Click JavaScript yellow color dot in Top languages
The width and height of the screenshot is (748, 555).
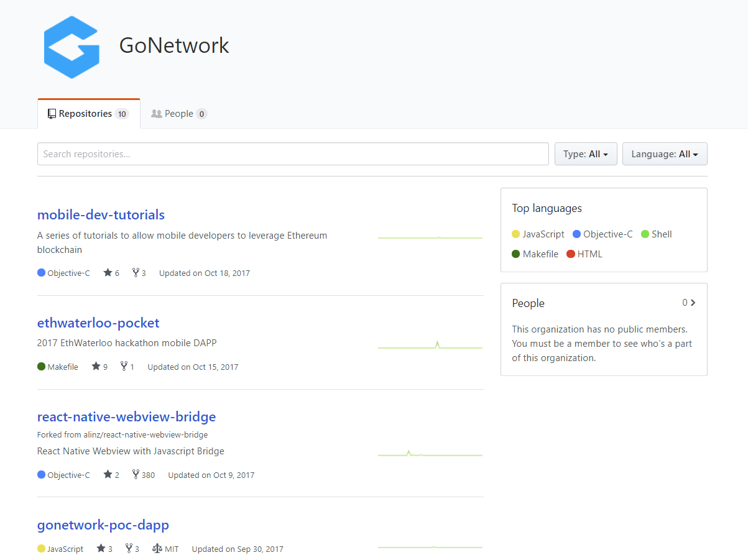(x=515, y=234)
